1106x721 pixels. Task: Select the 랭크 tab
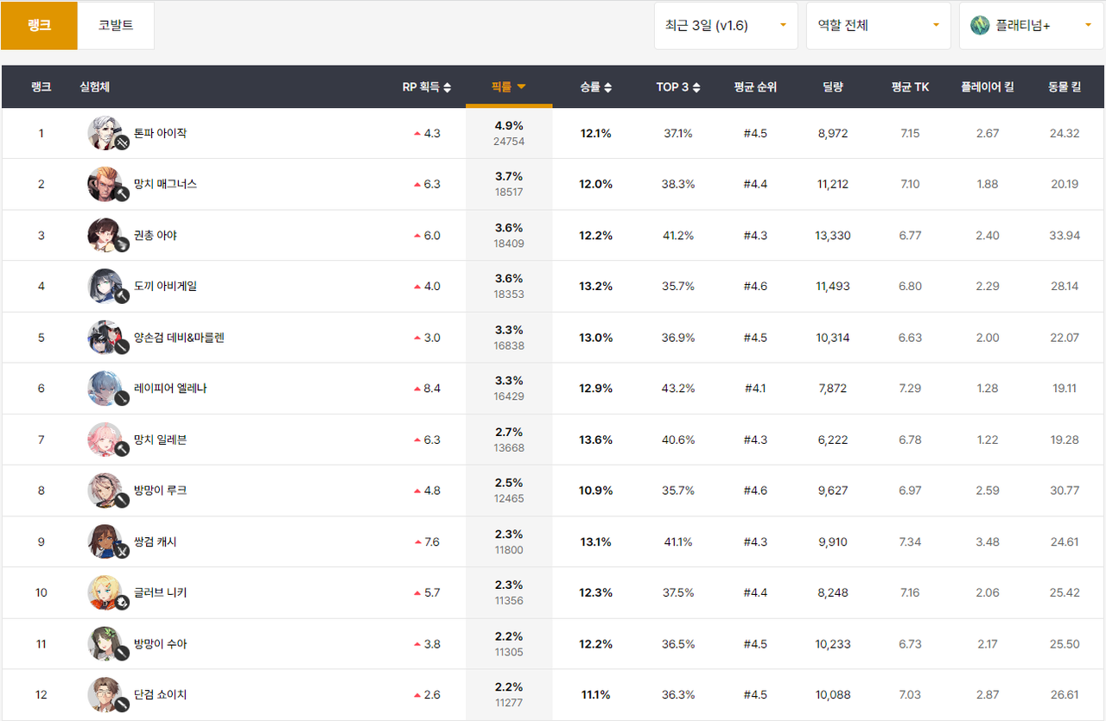[39, 25]
